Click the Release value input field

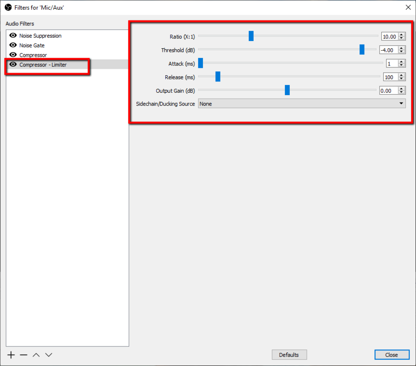click(390, 77)
